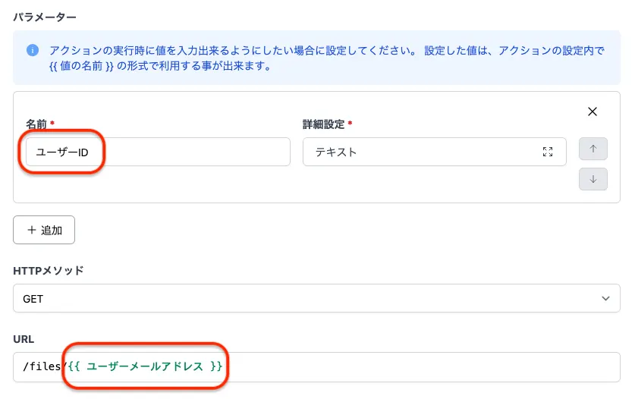This screenshot has height=399, width=635.
Task: Move the parameter up with the arrow button
Action: pyautogui.click(x=593, y=149)
